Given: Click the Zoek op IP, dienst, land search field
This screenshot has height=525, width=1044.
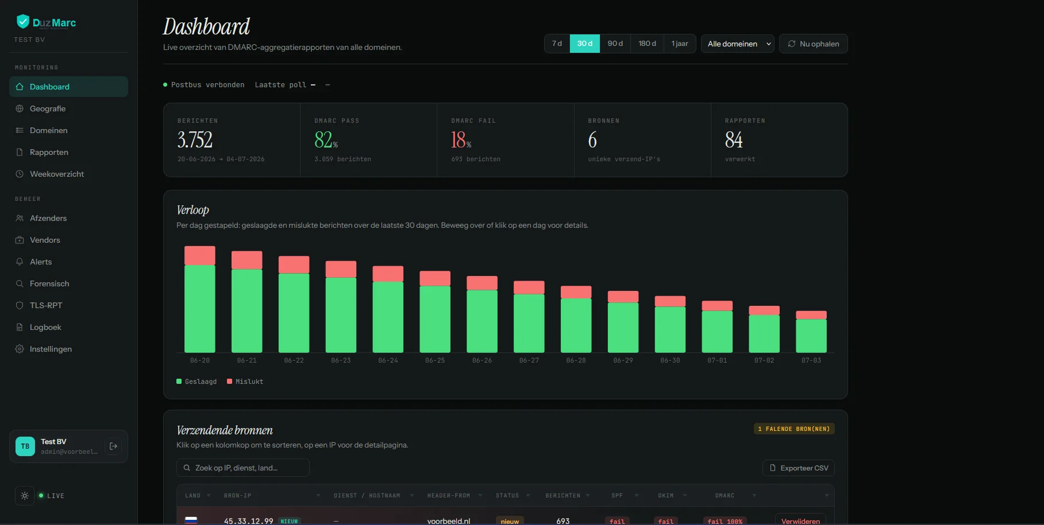Looking at the screenshot, I should click(243, 468).
